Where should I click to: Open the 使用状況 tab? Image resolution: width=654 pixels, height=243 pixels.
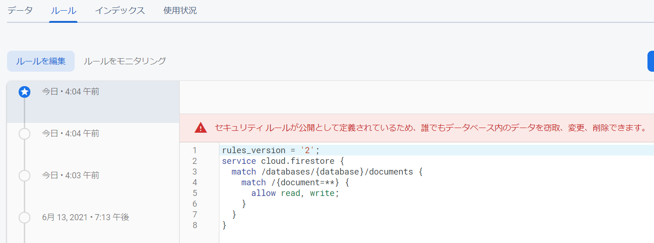180,11
